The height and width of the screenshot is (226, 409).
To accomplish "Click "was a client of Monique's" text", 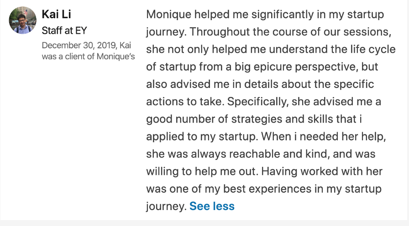I will [x=88, y=56].
